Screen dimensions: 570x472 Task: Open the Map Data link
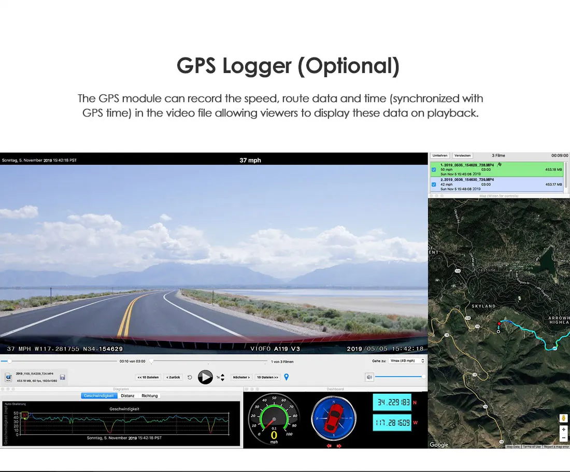(513, 447)
